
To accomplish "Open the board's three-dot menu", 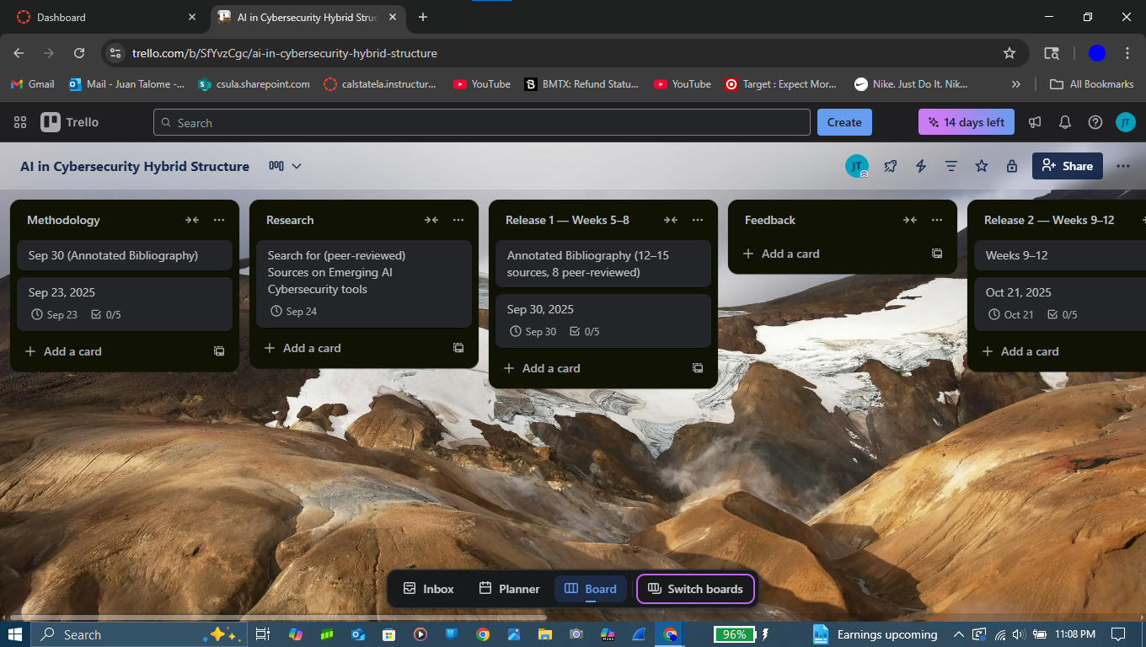I will (1122, 166).
